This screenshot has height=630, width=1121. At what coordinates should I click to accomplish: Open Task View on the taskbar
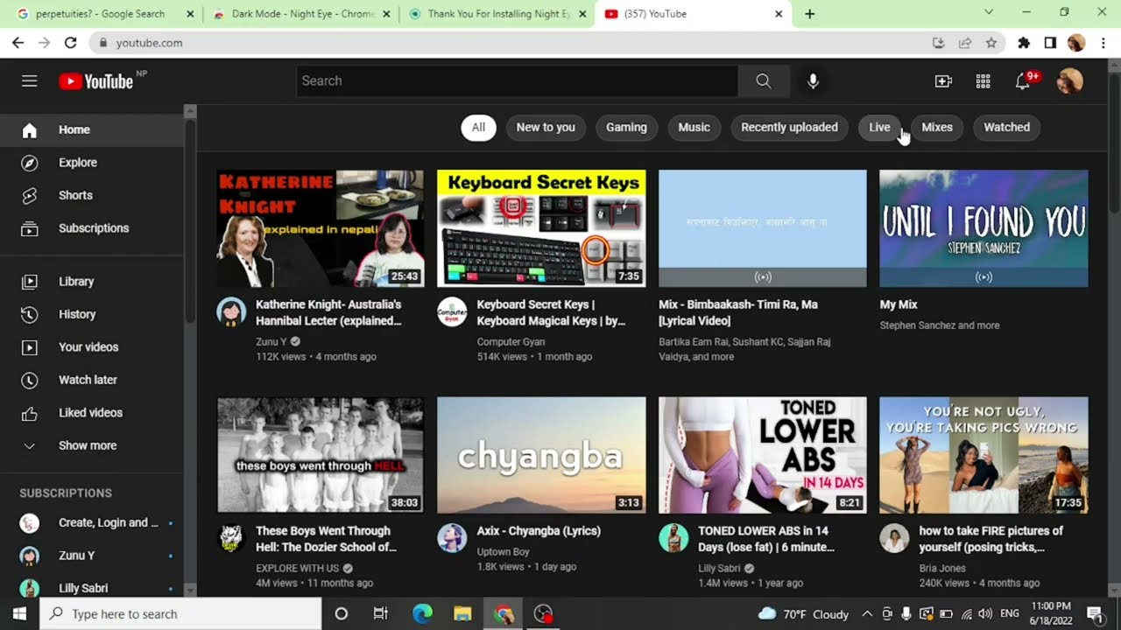[380, 613]
